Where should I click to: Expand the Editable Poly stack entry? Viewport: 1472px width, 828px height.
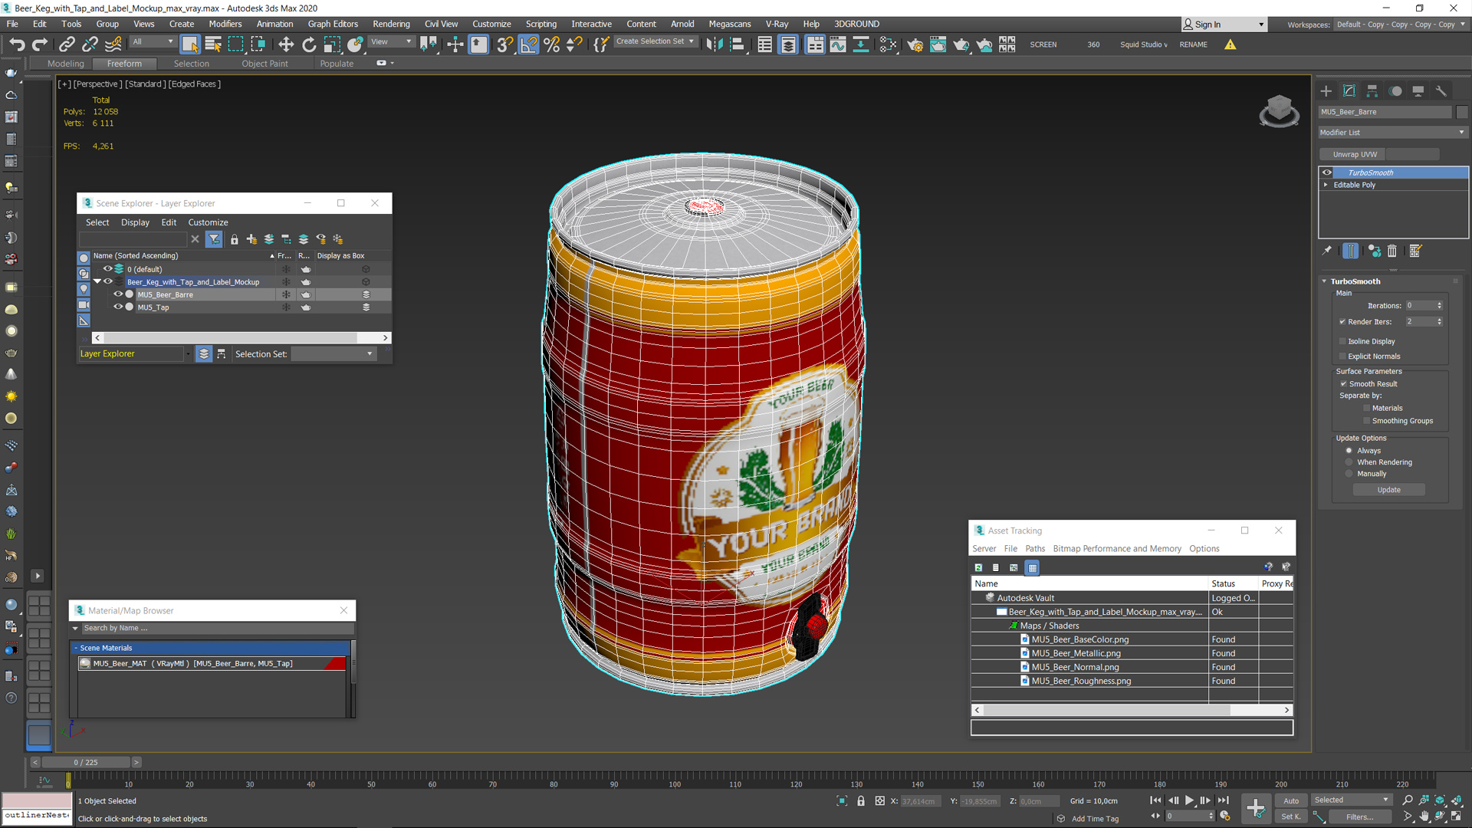(x=1326, y=185)
